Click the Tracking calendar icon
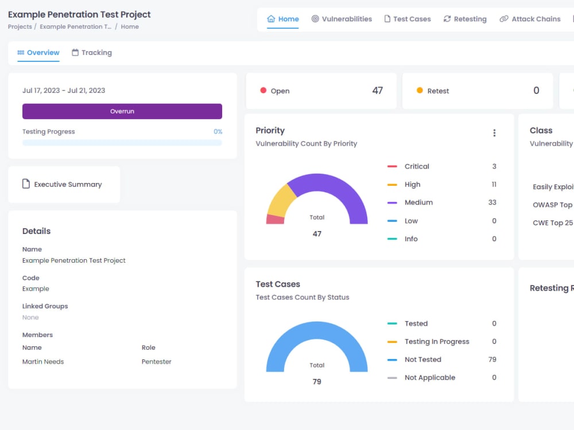Screen dimensions: 574x430 click(75, 52)
